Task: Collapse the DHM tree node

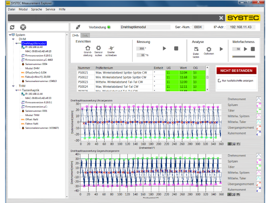Action: 13,39
